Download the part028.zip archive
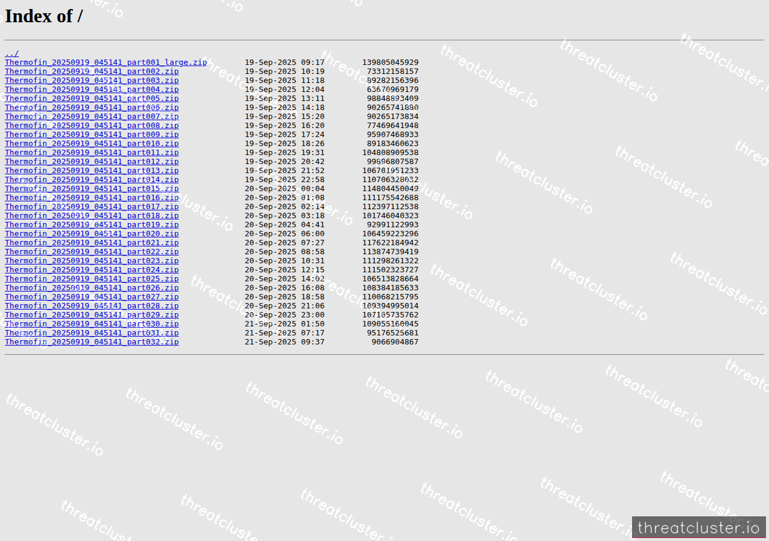This screenshot has height=541, width=769. [x=92, y=306]
